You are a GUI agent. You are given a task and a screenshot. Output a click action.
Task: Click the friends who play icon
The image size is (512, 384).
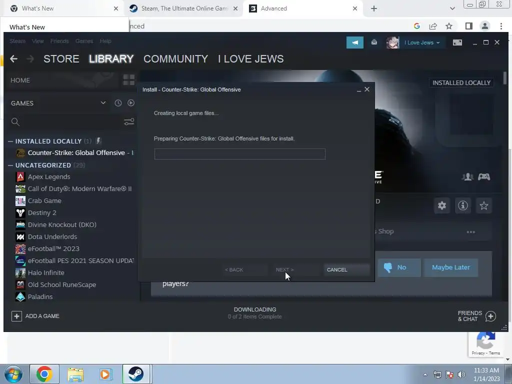(467, 177)
